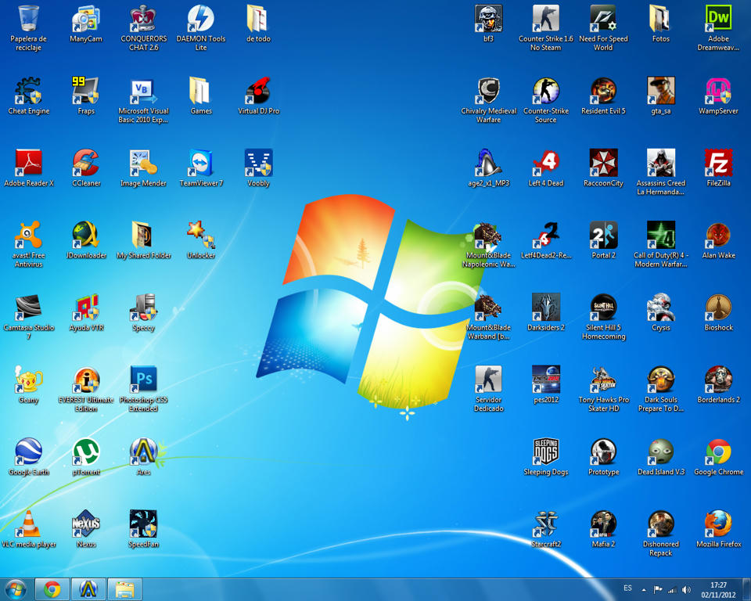The height and width of the screenshot is (601, 751).
Task: Click the Geany teapot icon
Action: click(x=28, y=380)
